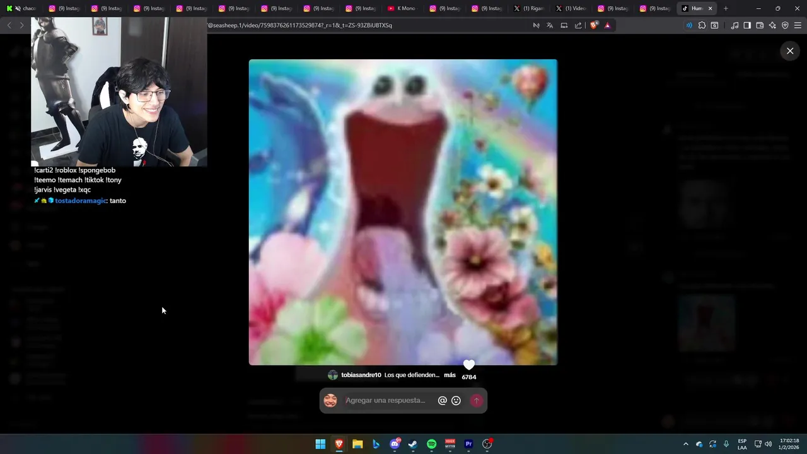
Task: Switch to the Kick chaco tab
Action: 21,8
